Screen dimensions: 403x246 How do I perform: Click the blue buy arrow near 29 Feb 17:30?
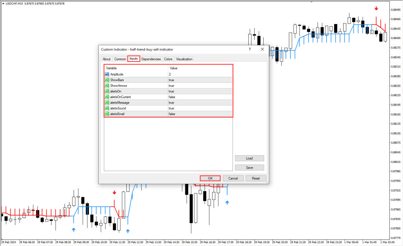(227, 203)
